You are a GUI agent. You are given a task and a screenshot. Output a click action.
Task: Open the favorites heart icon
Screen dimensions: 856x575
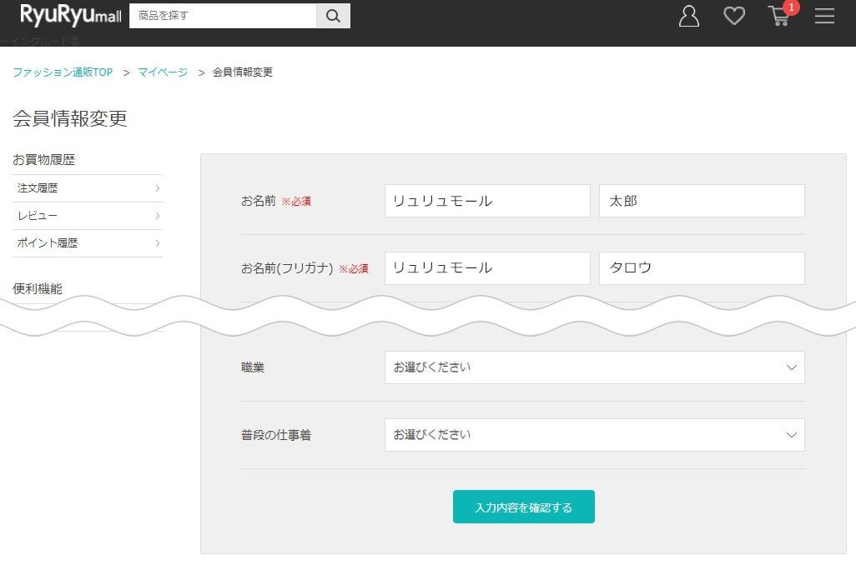coord(733,16)
